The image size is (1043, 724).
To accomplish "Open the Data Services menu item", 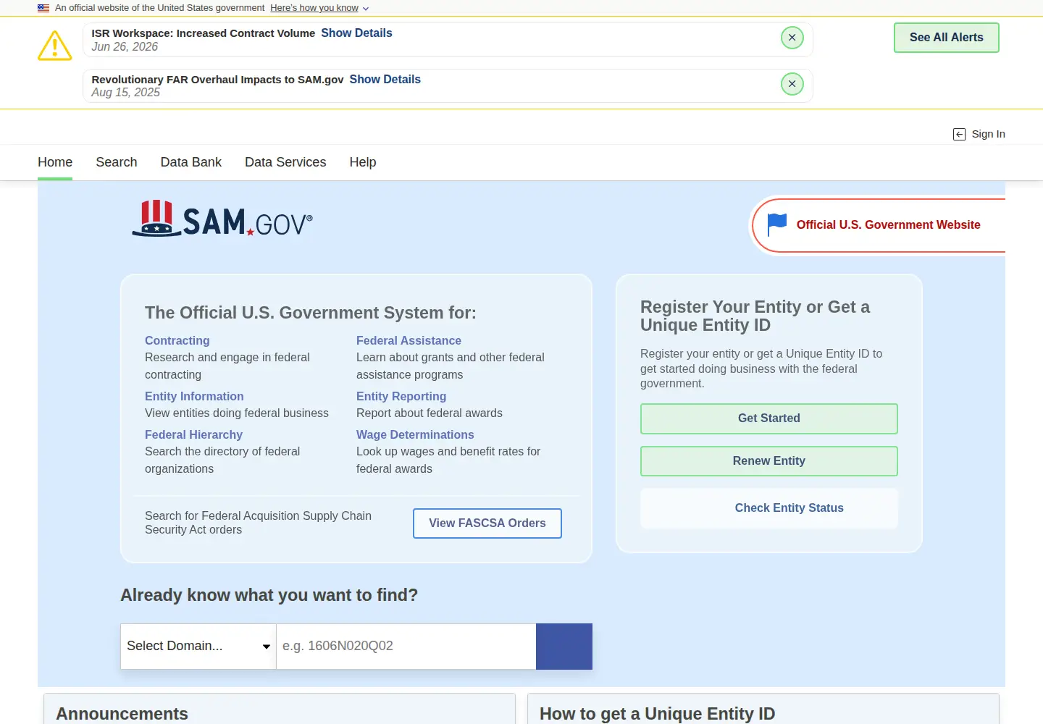I will pos(285,162).
